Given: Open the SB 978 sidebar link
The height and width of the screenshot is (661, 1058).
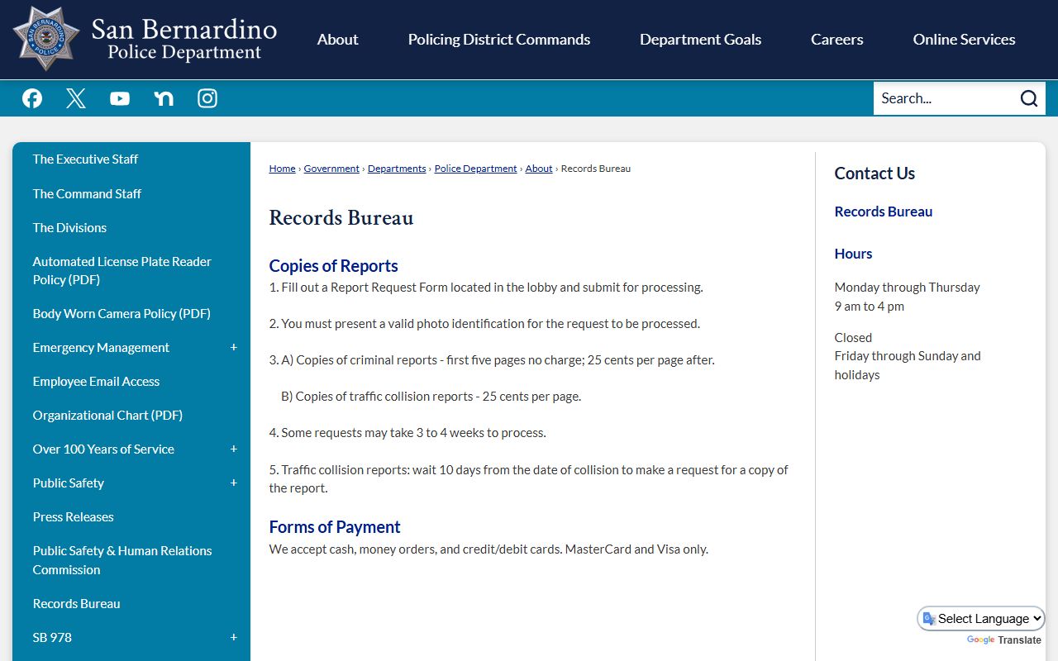Looking at the screenshot, I should click(52, 638).
